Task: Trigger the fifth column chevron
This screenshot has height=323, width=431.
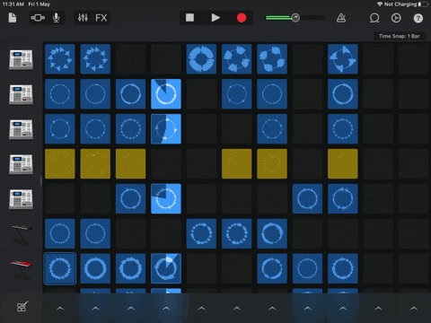Action: coord(201,309)
